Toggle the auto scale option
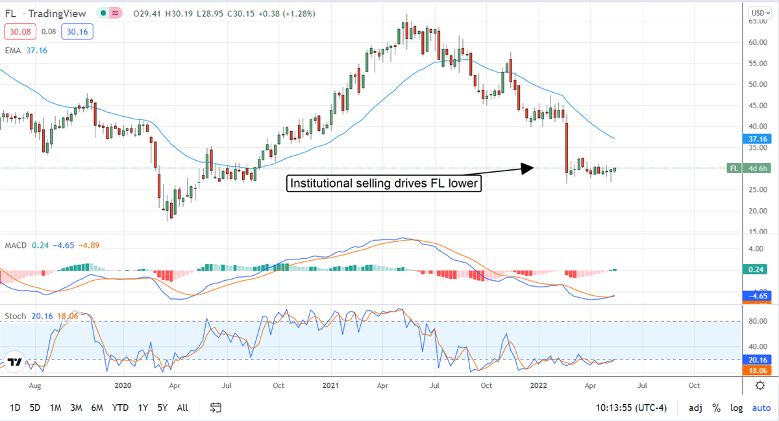 point(761,408)
